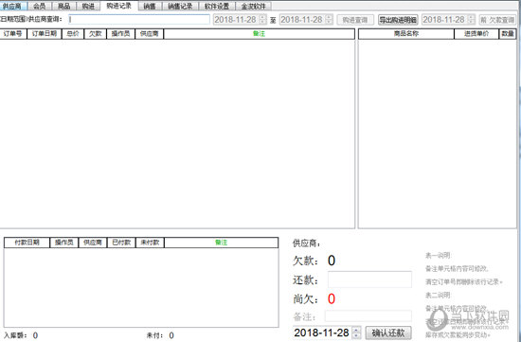The height and width of the screenshot is (342, 521).
Task: Go to the 商品 tab
Action: click(x=63, y=6)
